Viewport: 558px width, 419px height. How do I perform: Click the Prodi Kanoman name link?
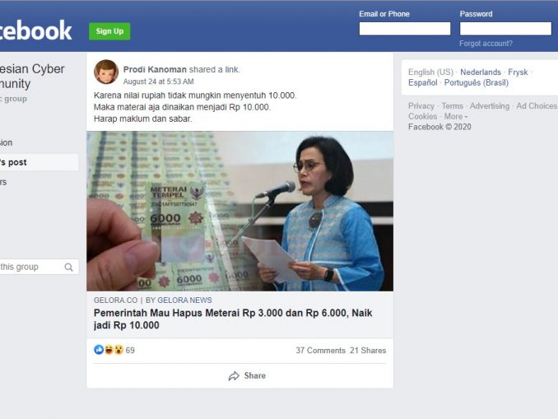click(155, 69)
